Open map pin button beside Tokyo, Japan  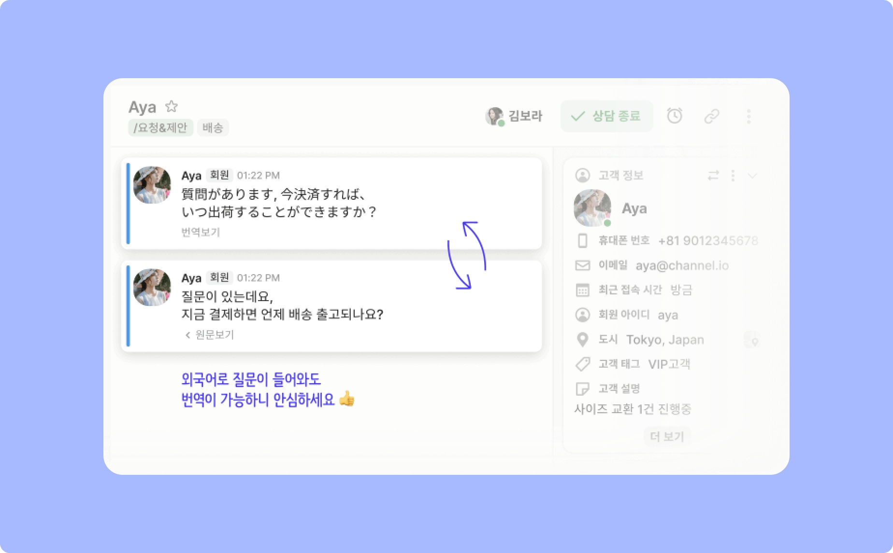(x=751, y=340)
